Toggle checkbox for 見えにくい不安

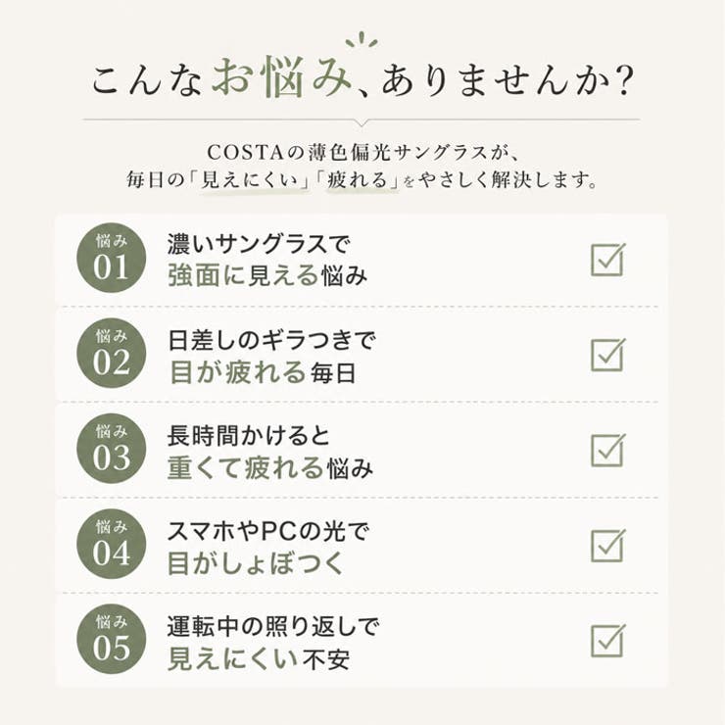click(x=608, y=641)
